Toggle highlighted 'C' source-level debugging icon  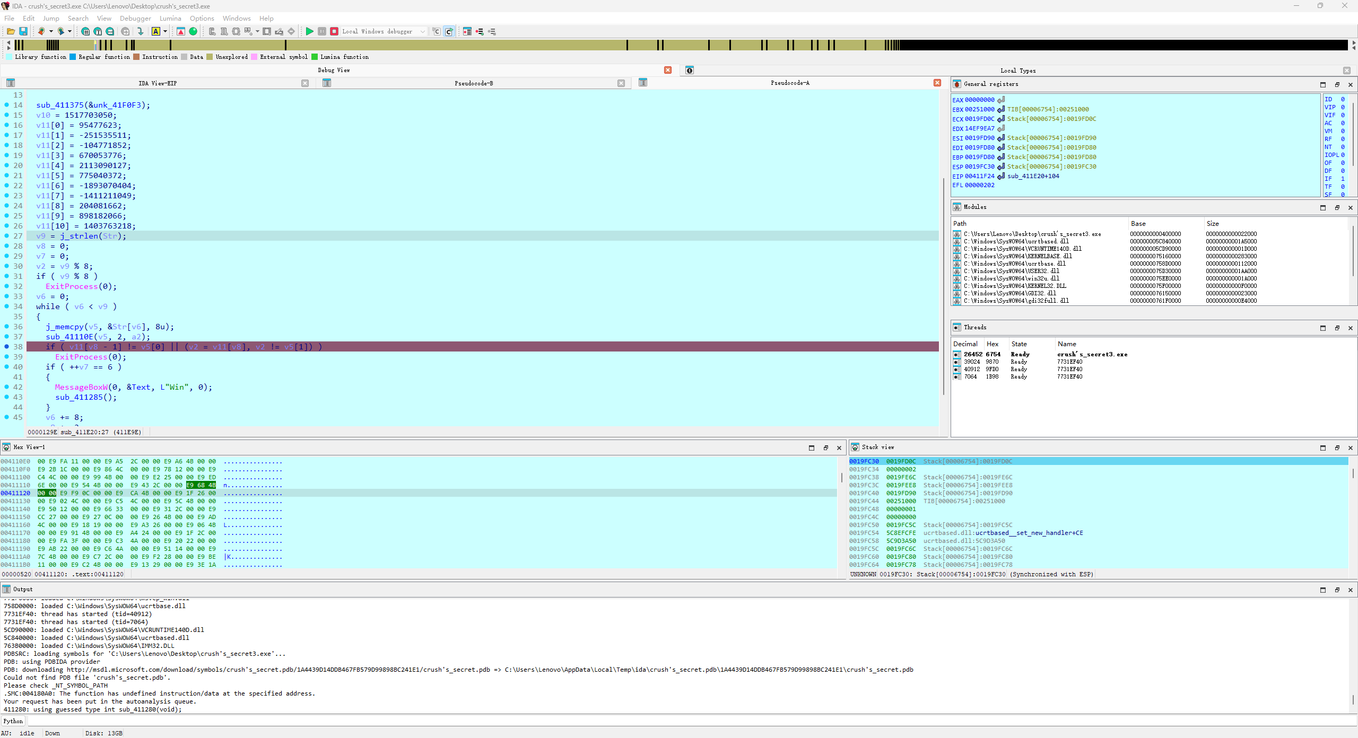click(449, 32)
